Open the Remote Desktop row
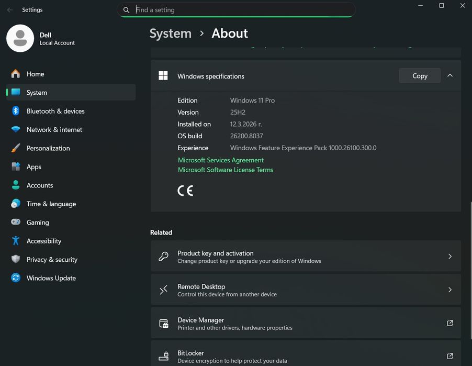The height and width of the screenshot is (366, 472). tap(306, 290)
